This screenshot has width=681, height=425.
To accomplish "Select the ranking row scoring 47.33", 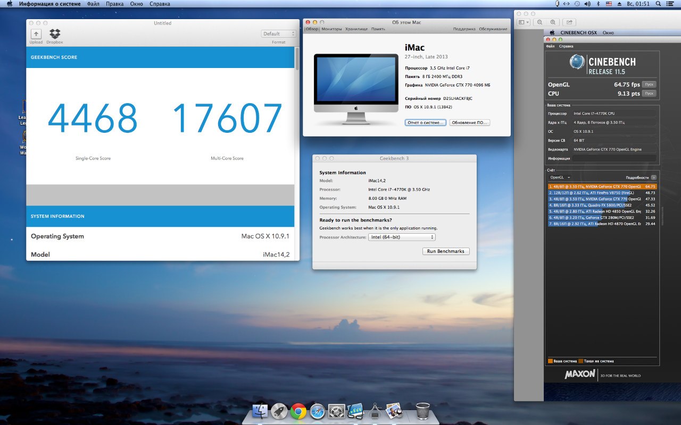I will (x=602, y=199).
